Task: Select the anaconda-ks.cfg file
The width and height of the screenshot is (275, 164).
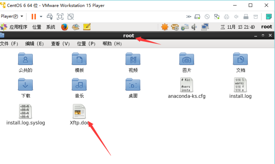Action: tap(187, 88)
